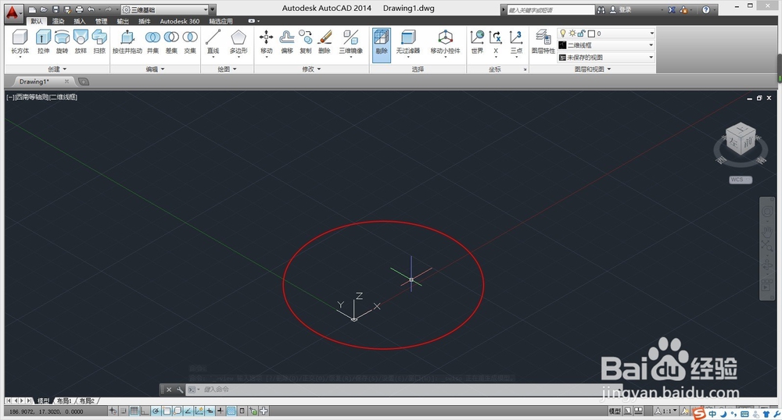782x420 pixels.
Task: Open the visual style dropdown 二维线框
Action: 606,45
